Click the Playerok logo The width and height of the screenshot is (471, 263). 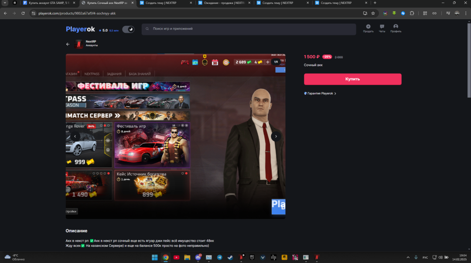point(80,29)
